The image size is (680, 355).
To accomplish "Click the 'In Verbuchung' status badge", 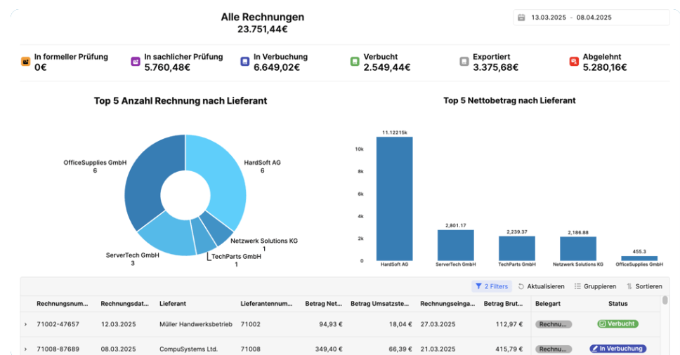I will 617,349.
